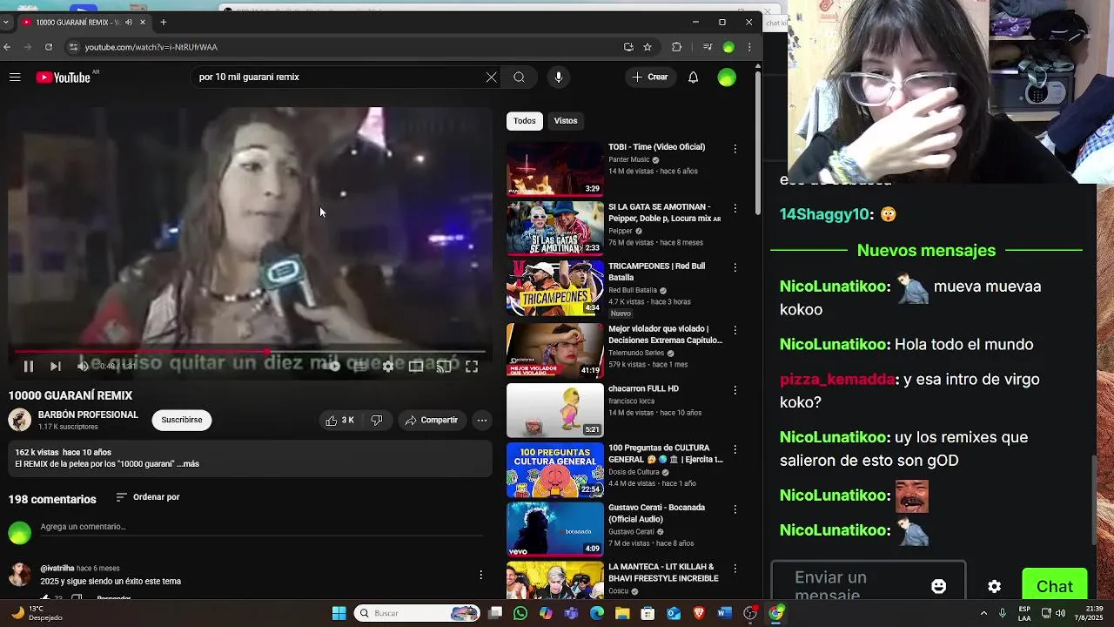Go back in the browser
Screen dimensions: 1114x627
(x=7, y=47)
